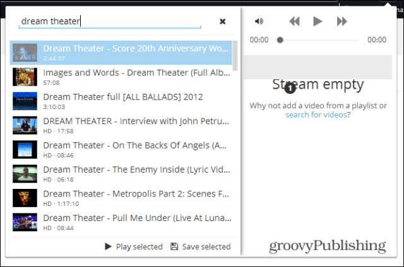Click the floppy disk icon in 'Save selected'
404x267 pixels.
(174, 247)
